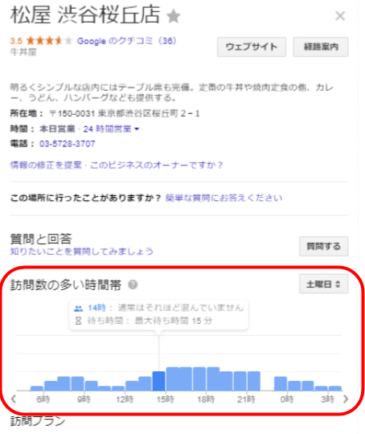The width and height of the screenshot is (365, 434).
Task: Go to next day with right chevron
Action: tap(346, 399)
